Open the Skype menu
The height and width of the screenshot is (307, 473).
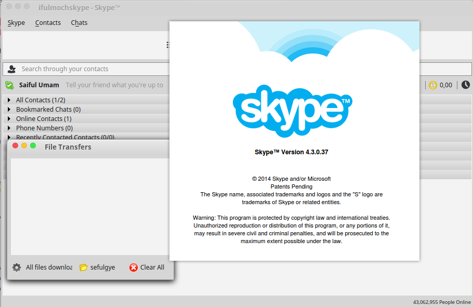tap(16, 23)
